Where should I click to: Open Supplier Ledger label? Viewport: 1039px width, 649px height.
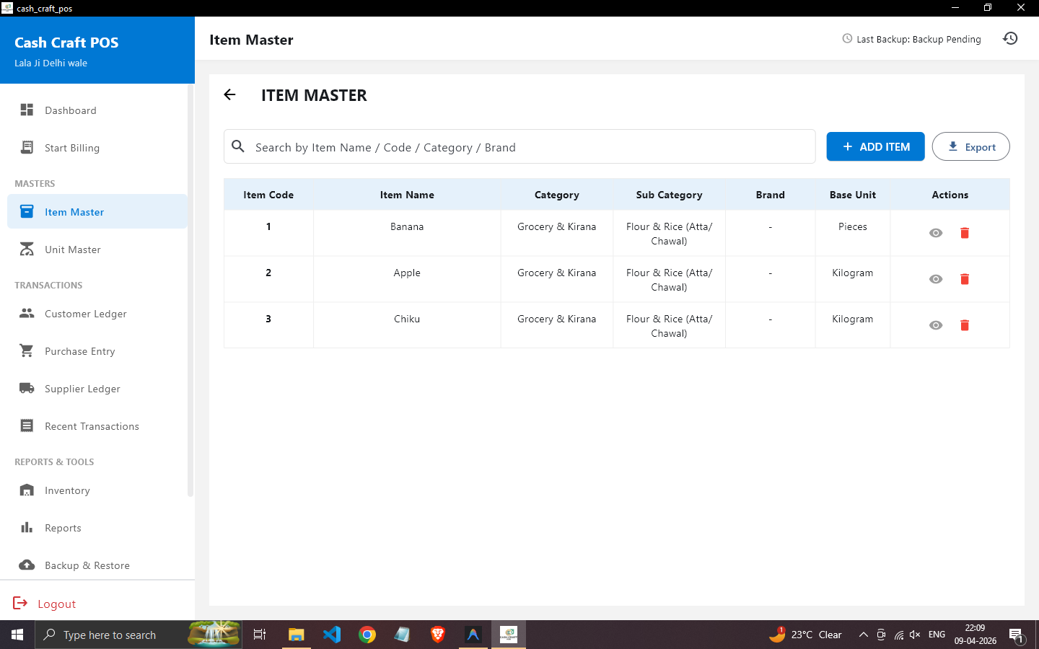[x=82, y=389]
